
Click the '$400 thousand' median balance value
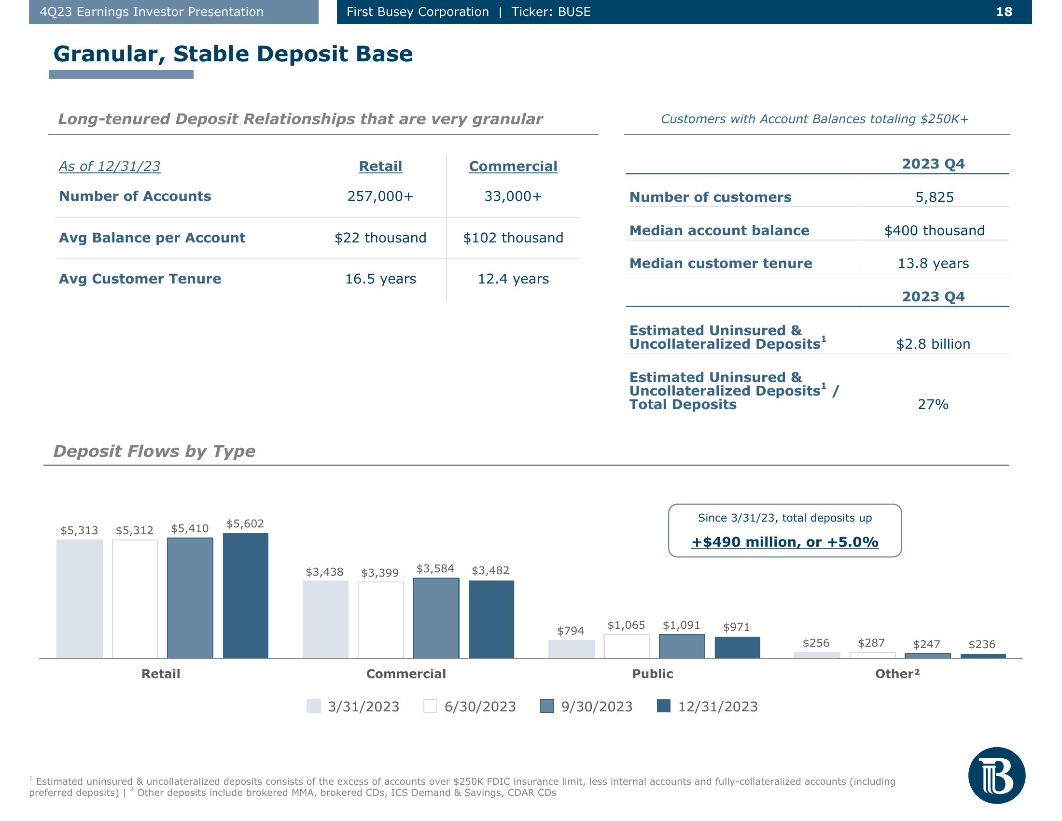[934, 230]
